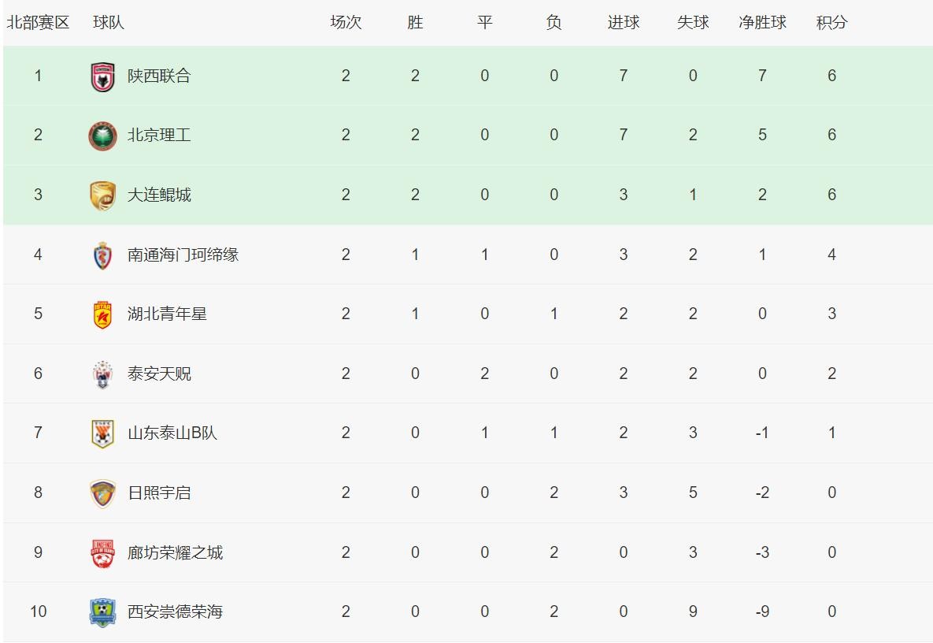The width and height of the screenshot is (933, 643).
Task: Click the 陕西联合 team logo
Action: click(x=102, y=76)
